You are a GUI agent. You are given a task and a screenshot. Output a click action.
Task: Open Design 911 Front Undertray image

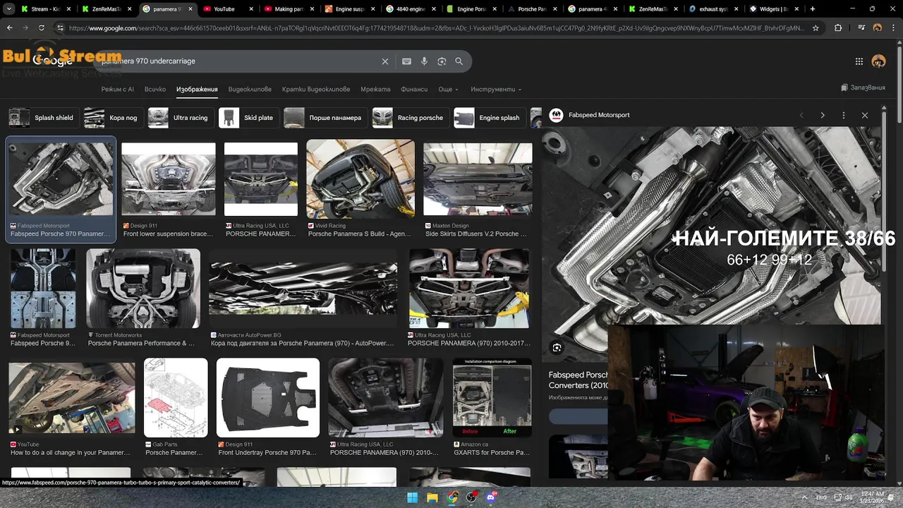(268, 398)
